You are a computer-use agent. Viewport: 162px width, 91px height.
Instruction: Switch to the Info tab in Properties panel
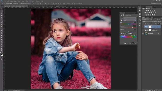126,13
